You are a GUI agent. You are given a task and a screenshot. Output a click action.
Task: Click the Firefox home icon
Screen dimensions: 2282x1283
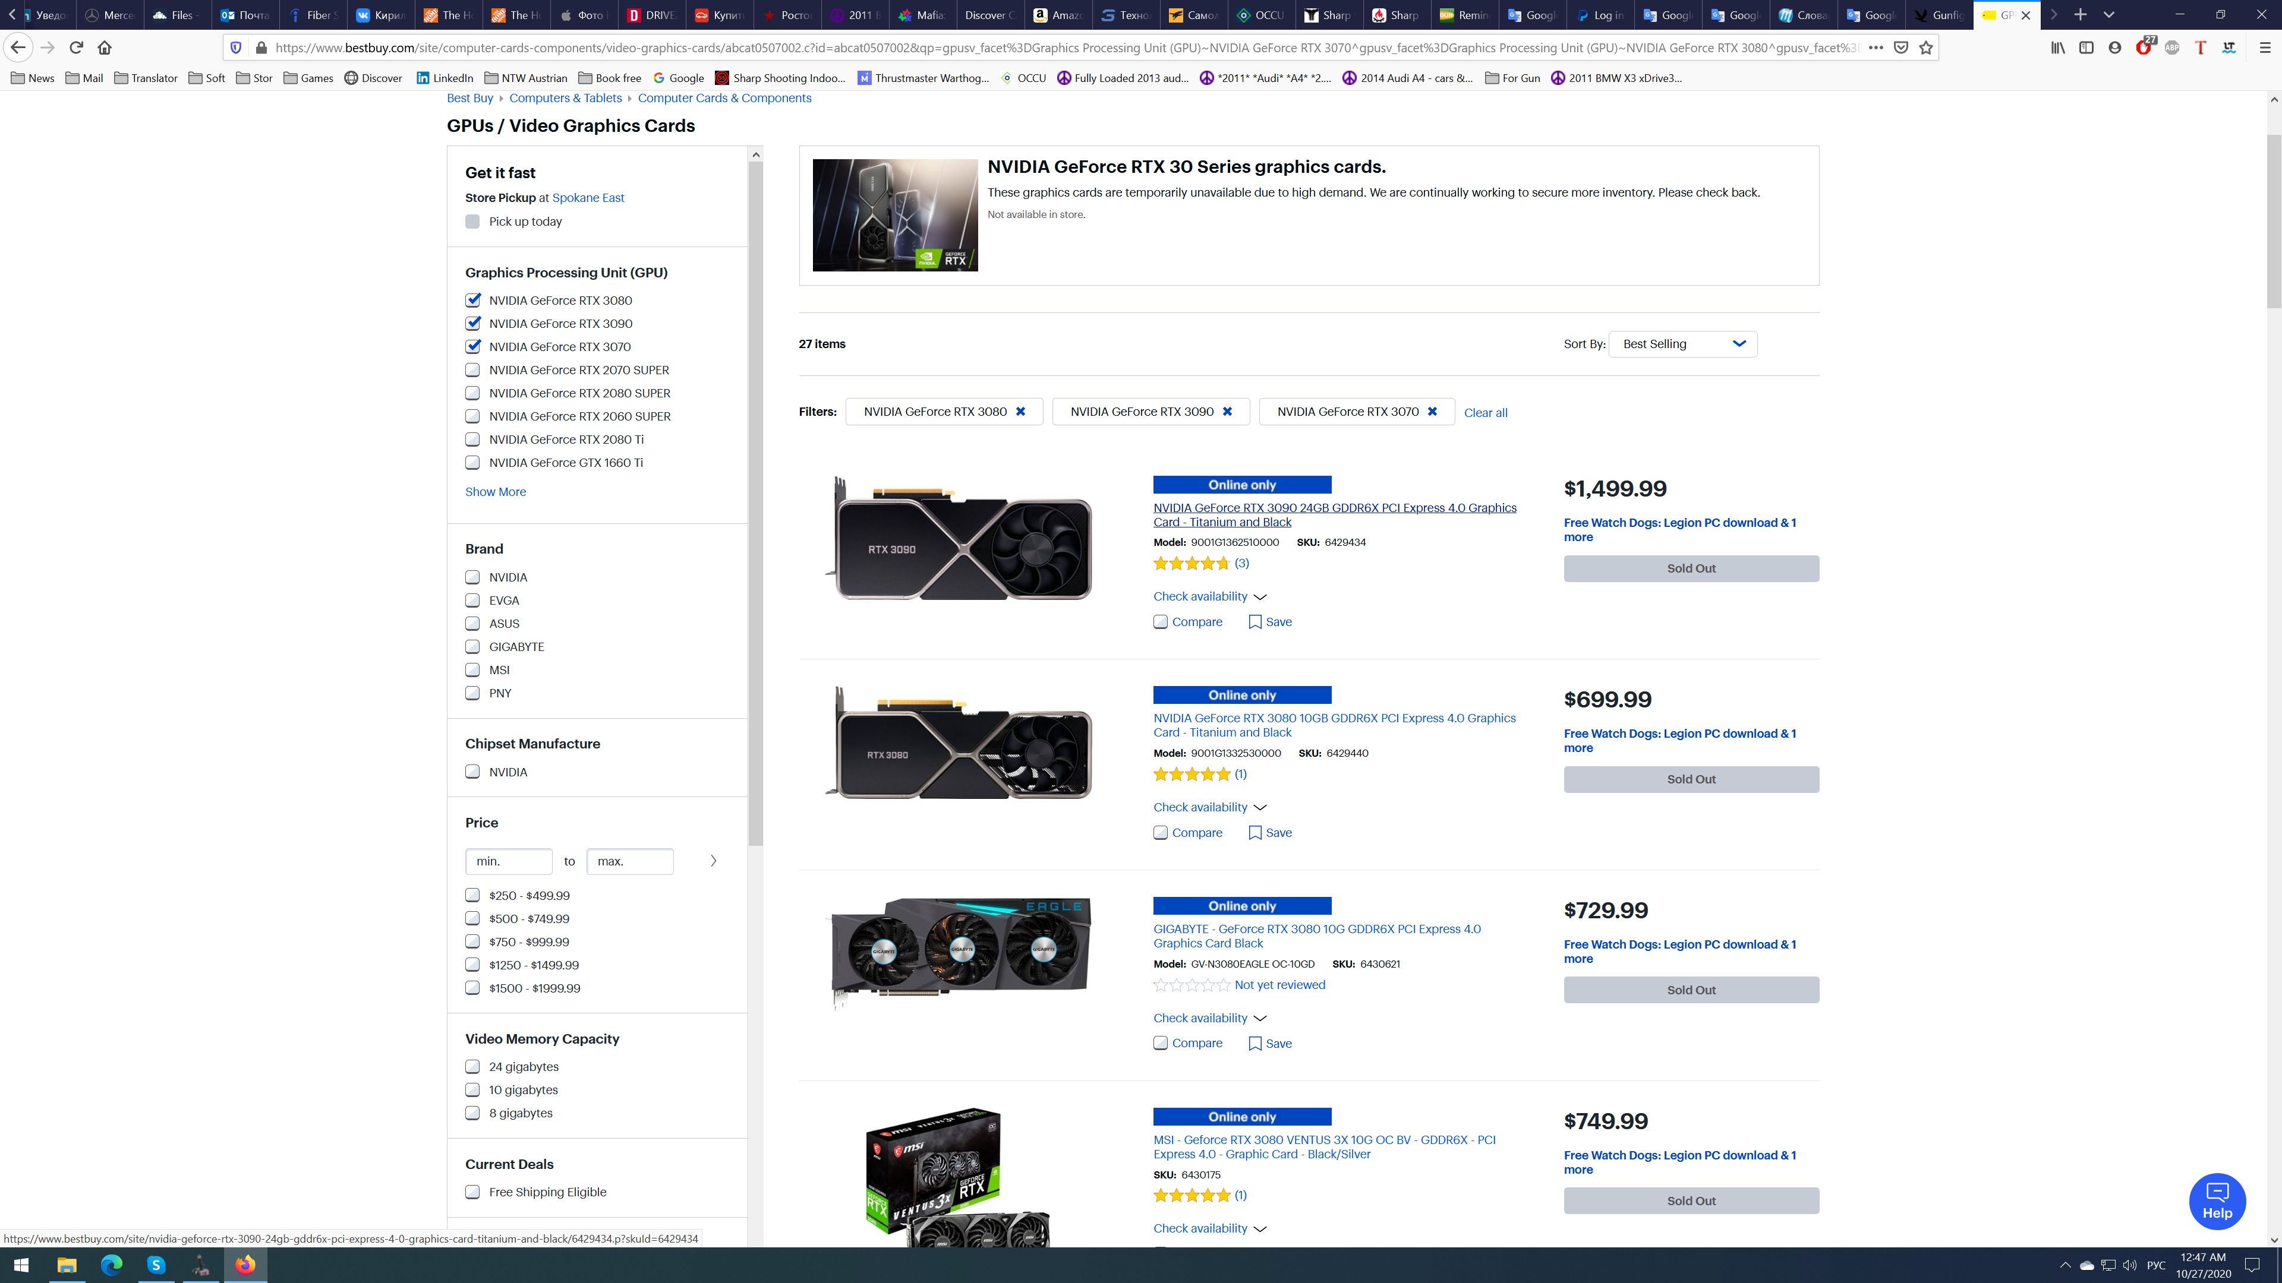coord(105,48)
